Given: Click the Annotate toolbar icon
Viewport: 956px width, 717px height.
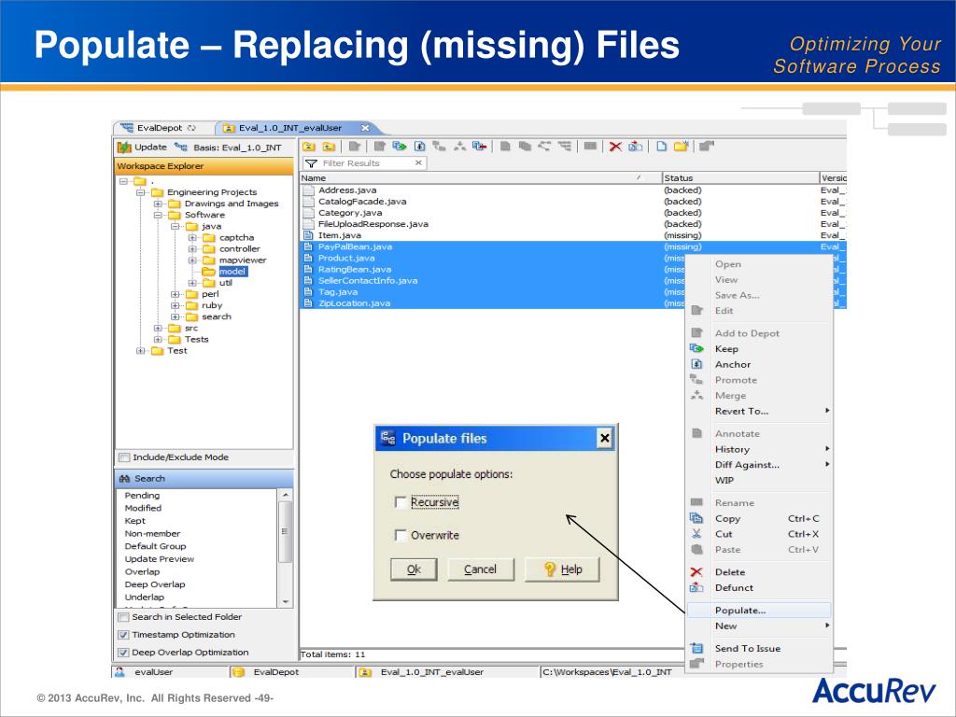Looking at the screenshot, I should pos(505,147).
